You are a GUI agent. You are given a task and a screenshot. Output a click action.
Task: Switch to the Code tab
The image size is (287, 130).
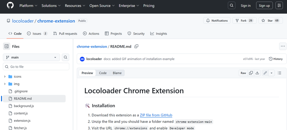click(x=15, y=34)
